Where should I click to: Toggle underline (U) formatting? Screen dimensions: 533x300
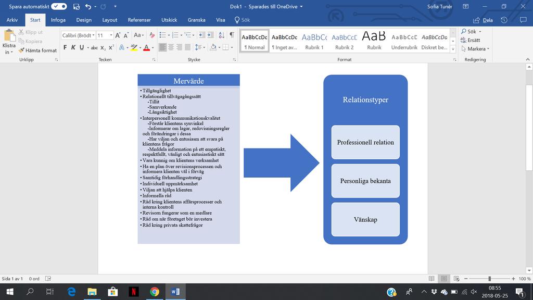pyautogui.click(x=82, y=47)
